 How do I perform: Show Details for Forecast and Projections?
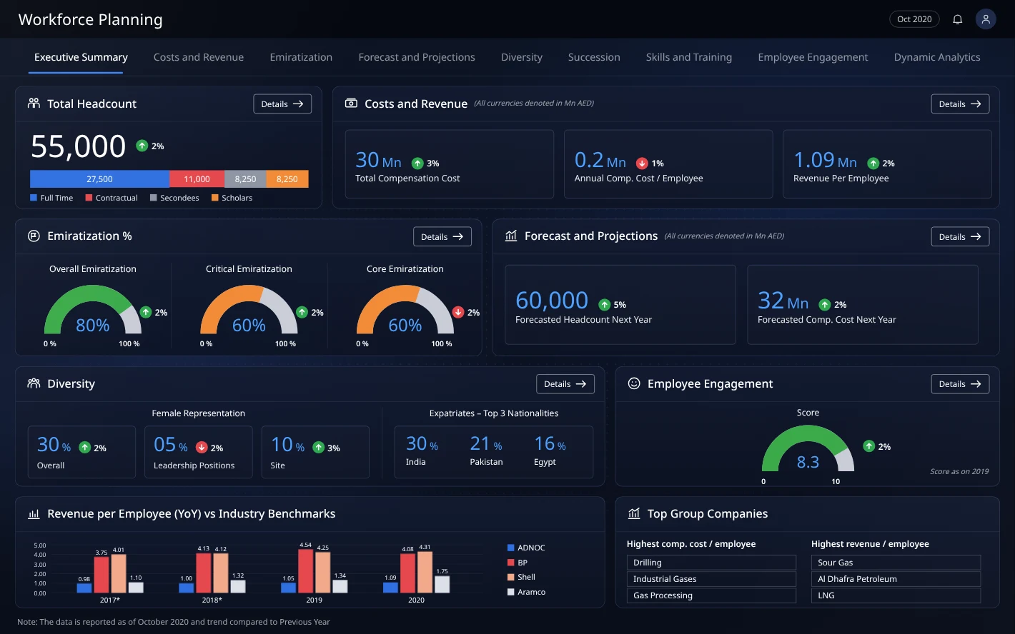pos(960,236)
